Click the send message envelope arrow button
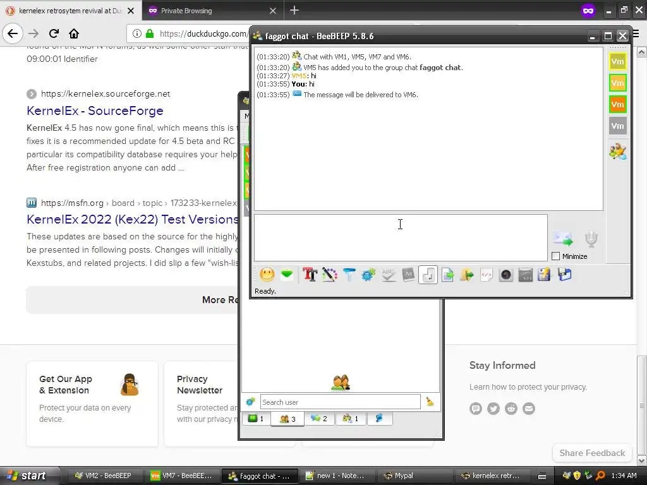This screenshot has height=485, width=647. pyautogui.click(x=563, y=238)
